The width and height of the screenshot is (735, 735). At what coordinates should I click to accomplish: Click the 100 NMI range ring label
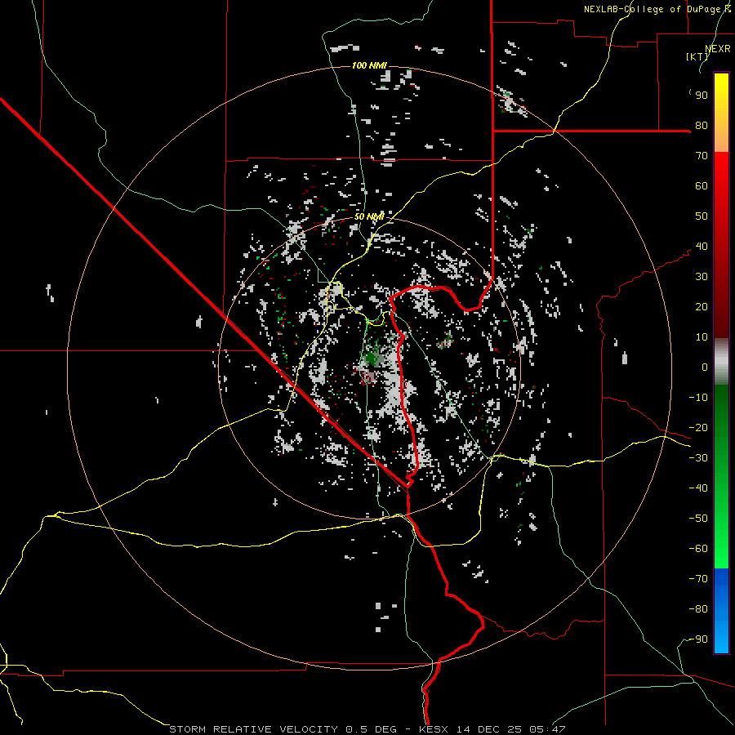(x=369, y=65)
